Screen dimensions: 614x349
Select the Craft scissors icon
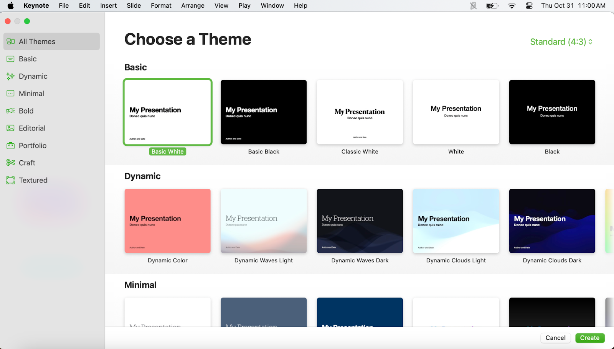coord(10,163)
